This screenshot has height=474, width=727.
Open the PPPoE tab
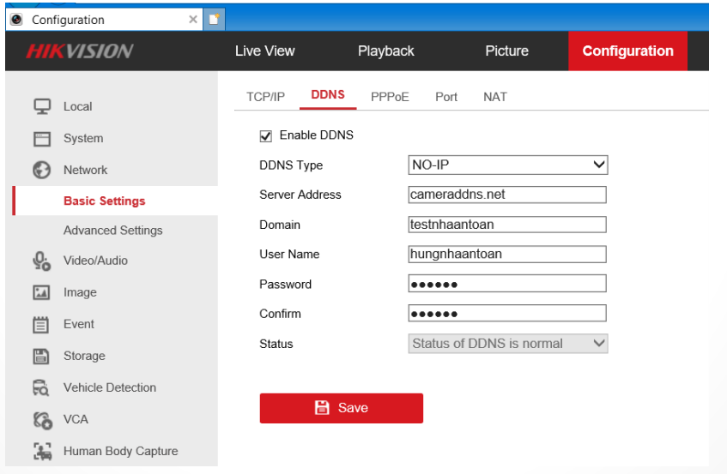390,97
